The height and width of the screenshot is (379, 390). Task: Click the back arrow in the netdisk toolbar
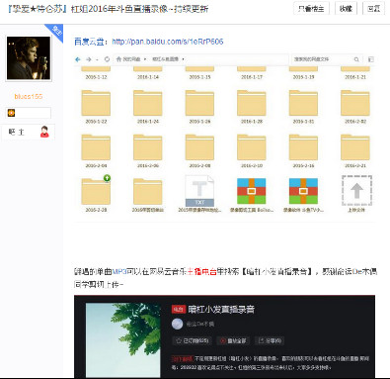(x=78, y=59)
